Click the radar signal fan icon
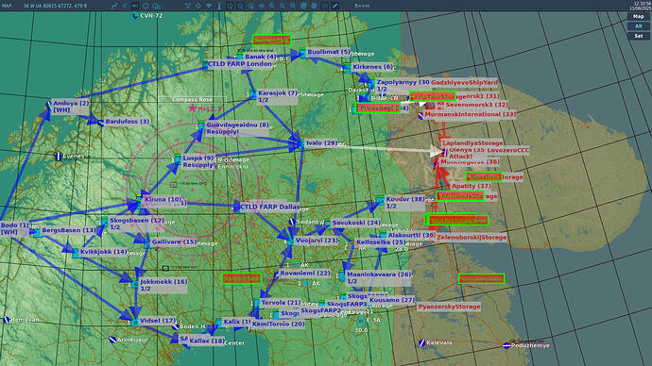Viewport: 652px width, 366px height. pyautogui.click(x=209, y=6)
